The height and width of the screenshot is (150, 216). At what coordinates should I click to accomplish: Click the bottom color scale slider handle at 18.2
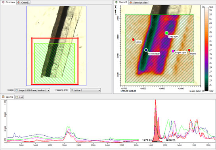(x=203, y=91)
